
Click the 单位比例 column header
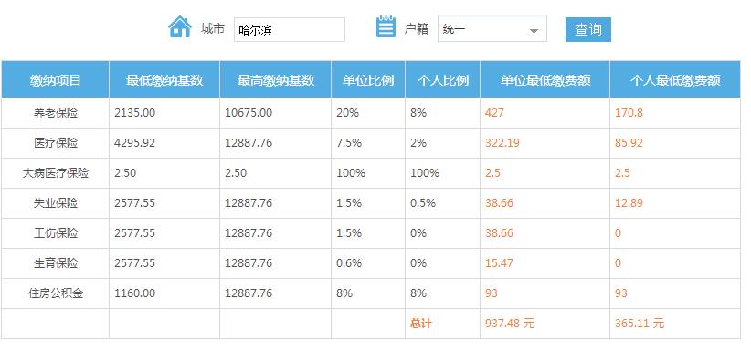coord(368,80)
